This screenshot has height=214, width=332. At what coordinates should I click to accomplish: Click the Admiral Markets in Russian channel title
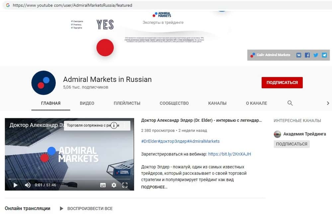point(107,79)
